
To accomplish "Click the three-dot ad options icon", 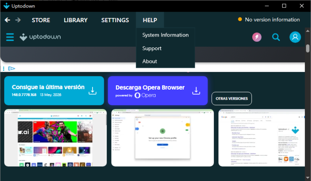I will (3, 69).
